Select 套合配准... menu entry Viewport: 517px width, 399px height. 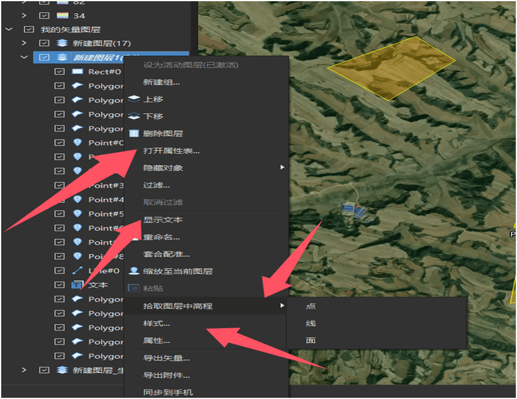click(166, 254)
